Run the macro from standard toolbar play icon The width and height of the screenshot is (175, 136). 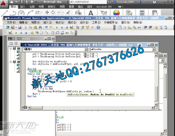pyautogui.click(x=57, y=28)
